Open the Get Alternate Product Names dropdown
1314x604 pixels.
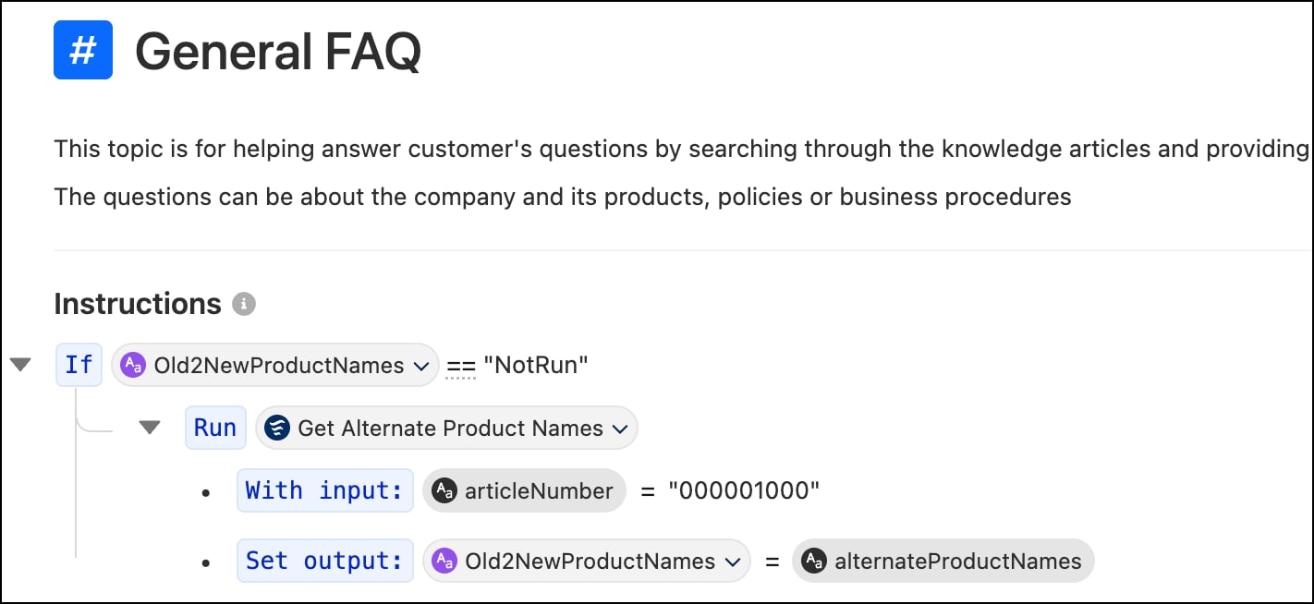click(x=620, y=429)
